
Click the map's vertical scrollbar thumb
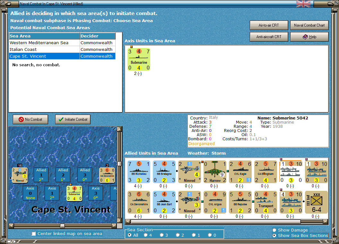(119, 164)
